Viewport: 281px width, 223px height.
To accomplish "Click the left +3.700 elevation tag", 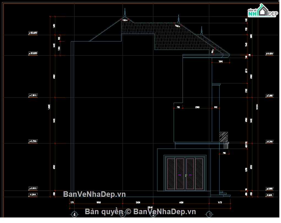I will (33, 141).
